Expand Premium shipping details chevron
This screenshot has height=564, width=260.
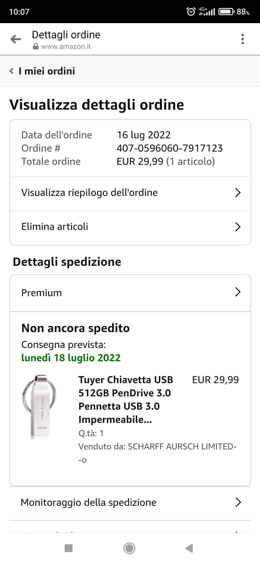click(238, 292)
